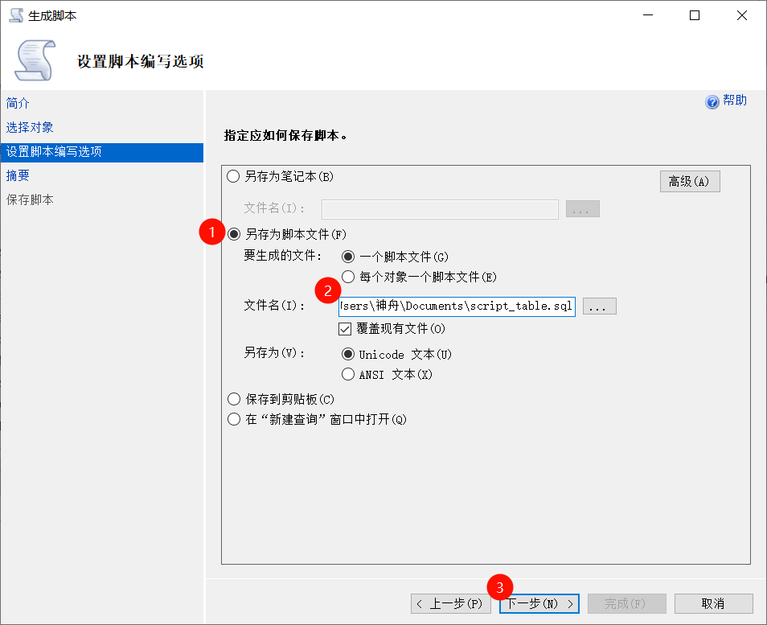Proceed with 下一步(N) button
This screenshot has height=625, width=767.
539,603
